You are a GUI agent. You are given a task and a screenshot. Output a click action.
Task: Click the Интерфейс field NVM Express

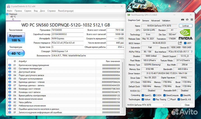click(x=68, y=38)
